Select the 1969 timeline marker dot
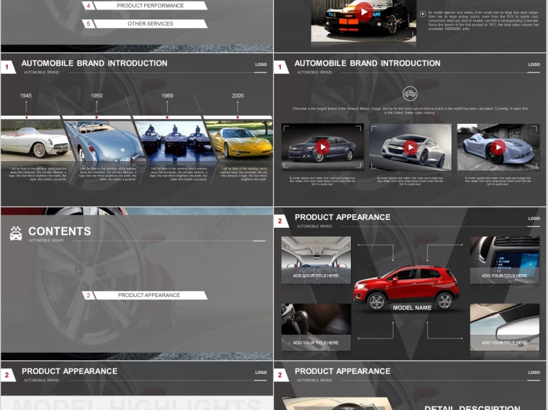Image resolution: width=548 pixels, height=410 pixels. pyautogui.click(x=167, y=118)
